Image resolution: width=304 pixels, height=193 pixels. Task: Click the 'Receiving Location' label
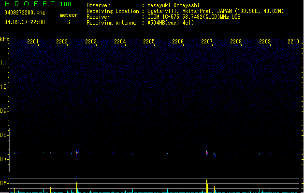(x=113, y=11)
